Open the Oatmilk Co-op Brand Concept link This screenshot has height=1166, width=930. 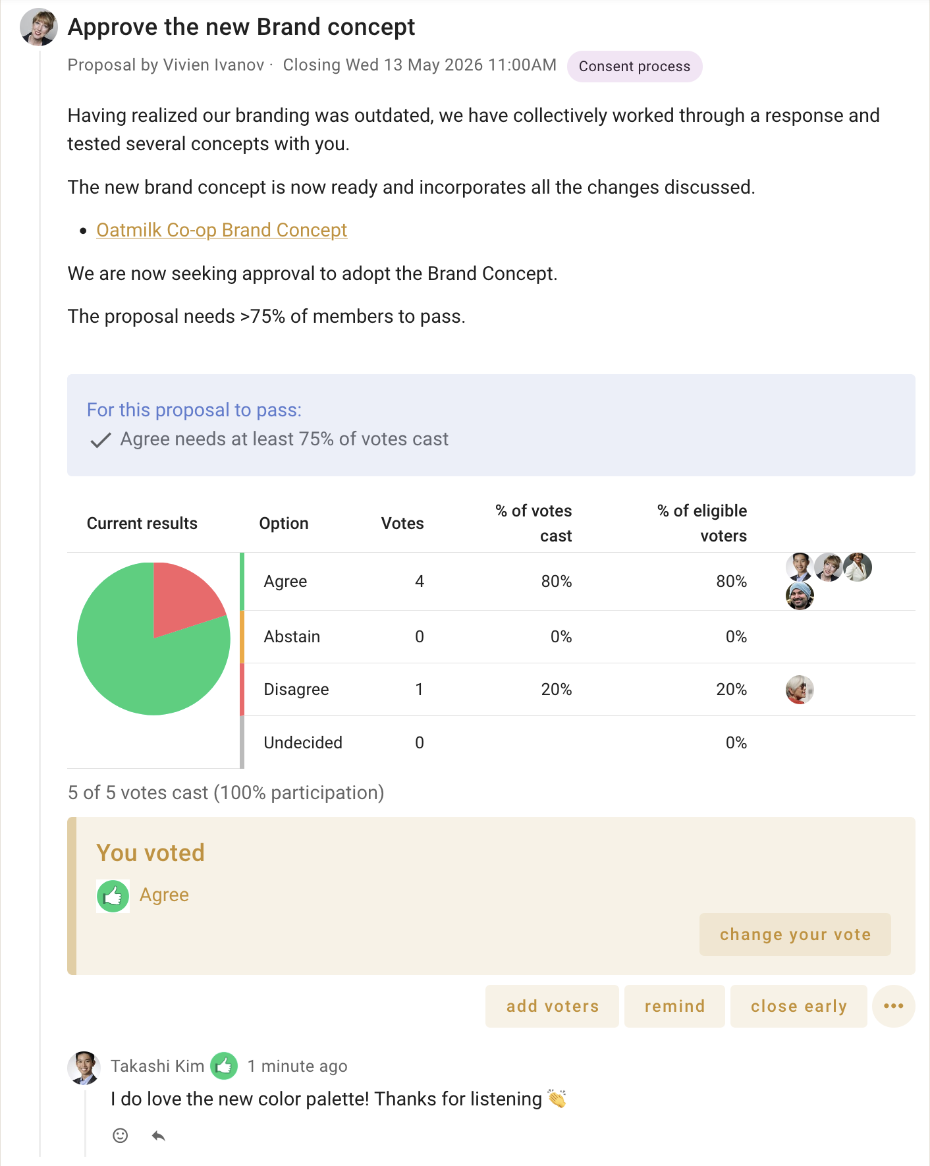click(221, 230)
